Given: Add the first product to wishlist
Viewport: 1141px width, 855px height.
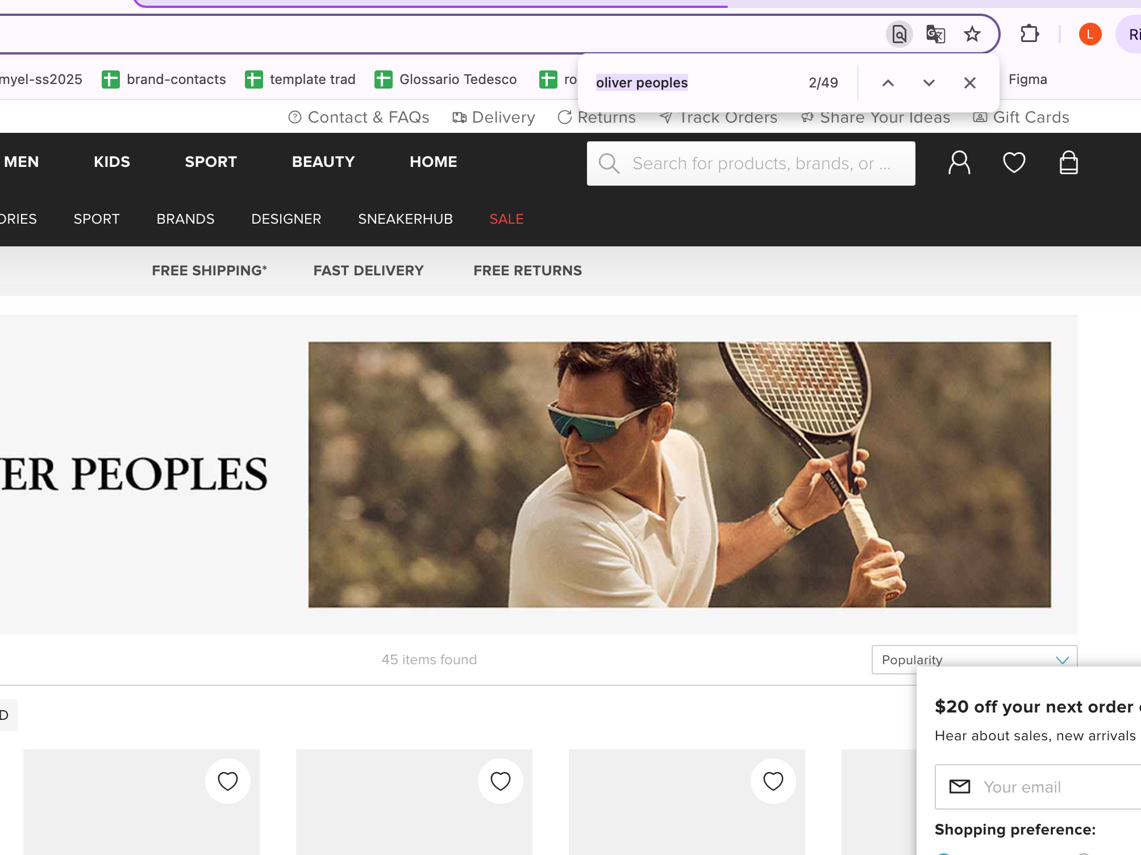Looking at the screenshot, I should click(x=228, y=781).
